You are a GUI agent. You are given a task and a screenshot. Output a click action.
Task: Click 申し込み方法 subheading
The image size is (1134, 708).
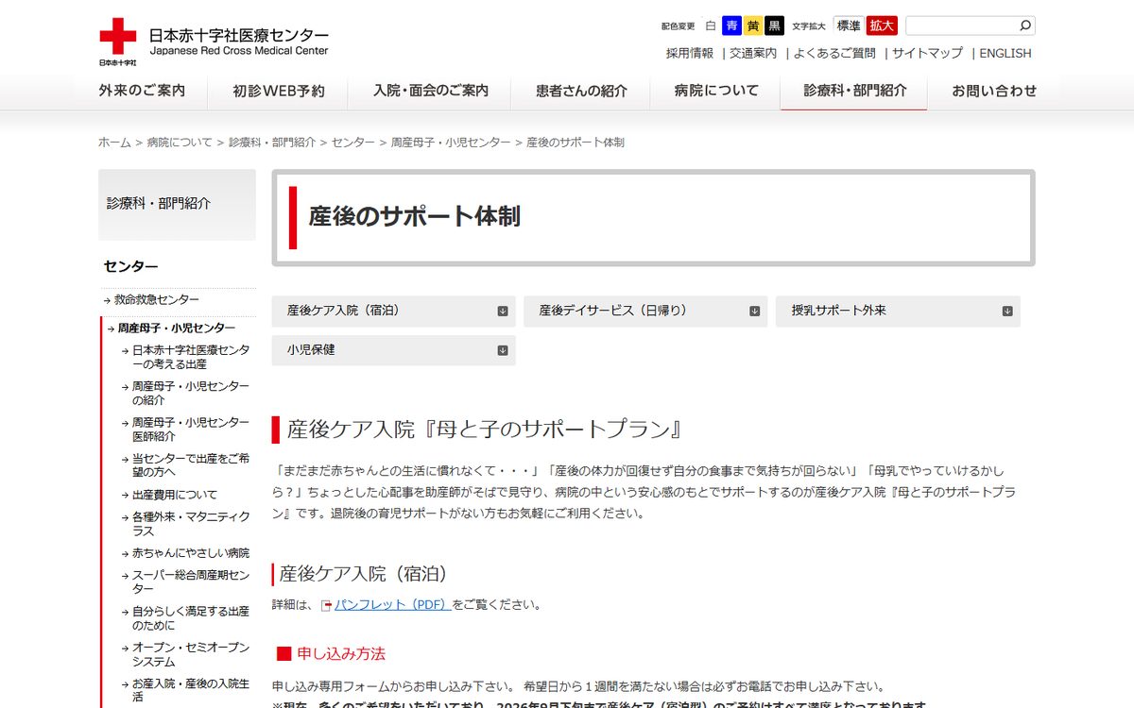click(341, 653)
